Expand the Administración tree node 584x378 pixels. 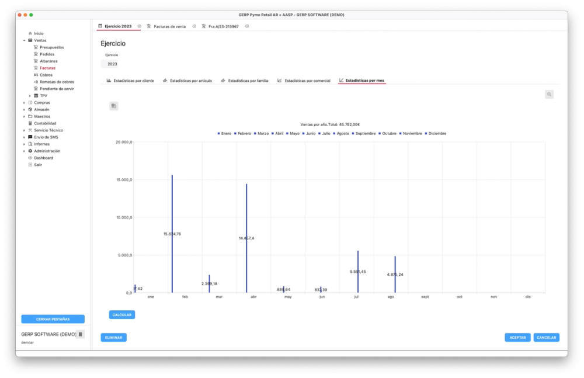point(24,151)
